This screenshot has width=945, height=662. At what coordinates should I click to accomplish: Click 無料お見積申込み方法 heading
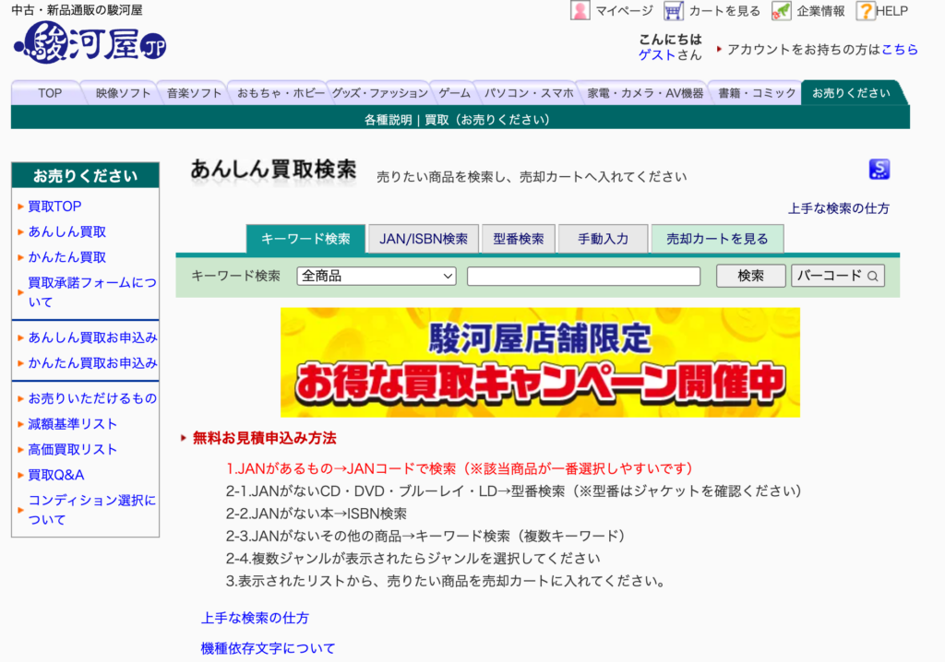tap(264, 438)
